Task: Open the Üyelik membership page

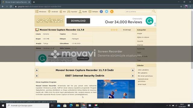Action: pos(83,12)
